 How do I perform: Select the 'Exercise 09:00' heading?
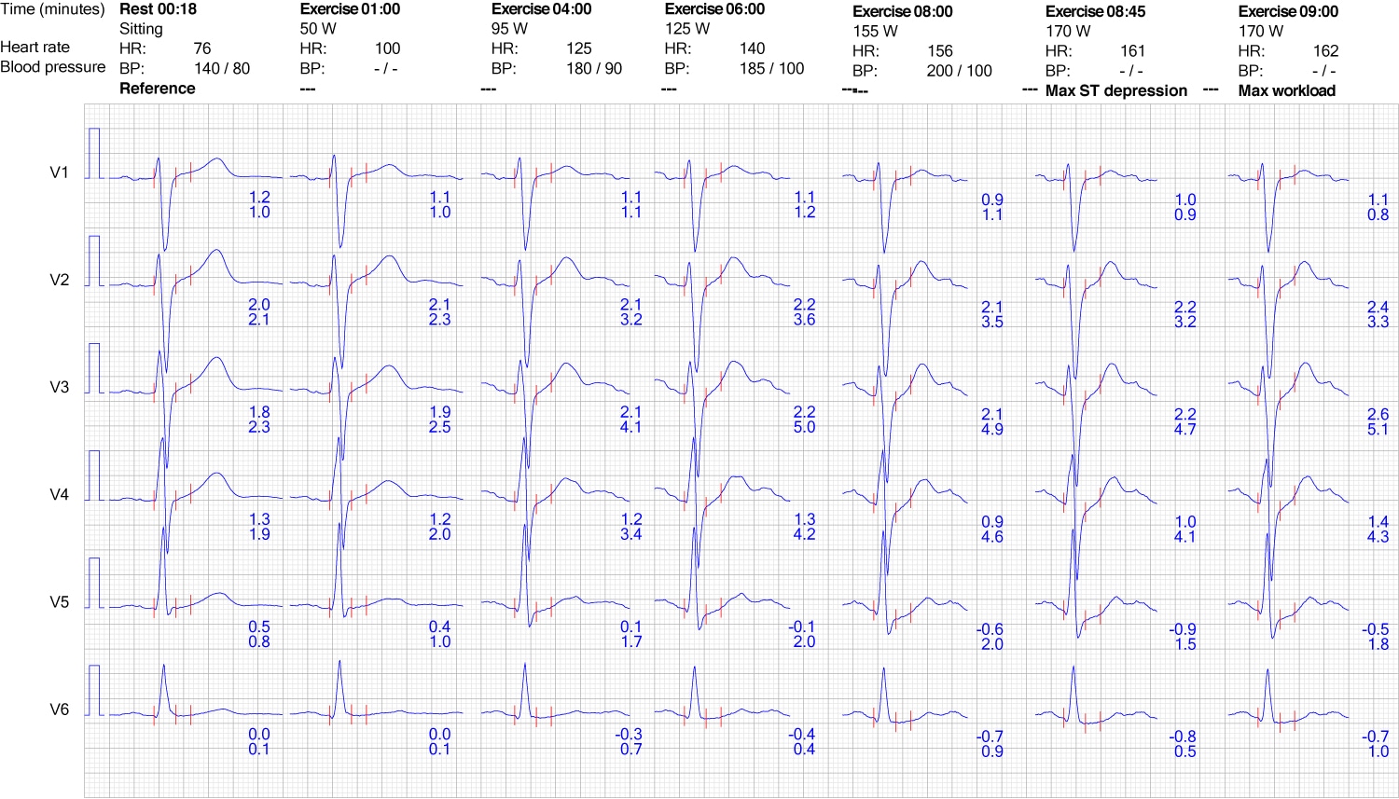[1288, 12]
